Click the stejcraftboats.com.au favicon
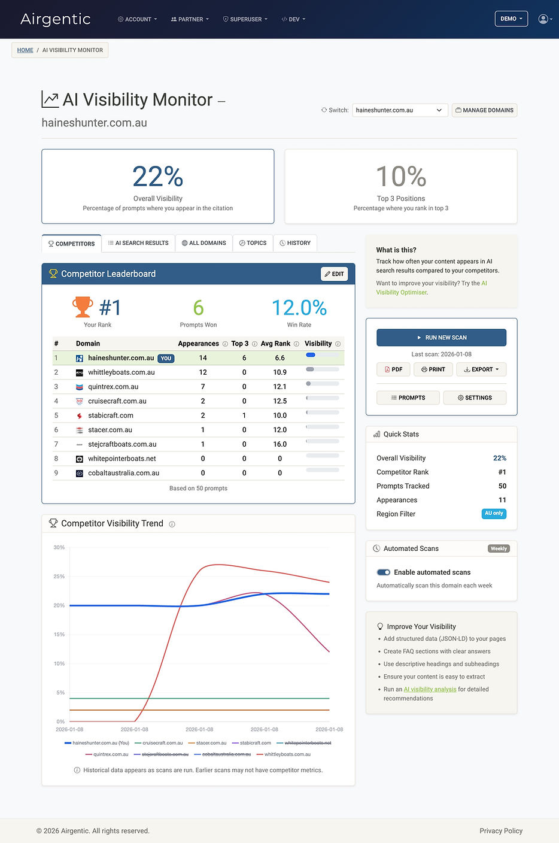This screenshot has width=559, height=843. pos(80,444)
